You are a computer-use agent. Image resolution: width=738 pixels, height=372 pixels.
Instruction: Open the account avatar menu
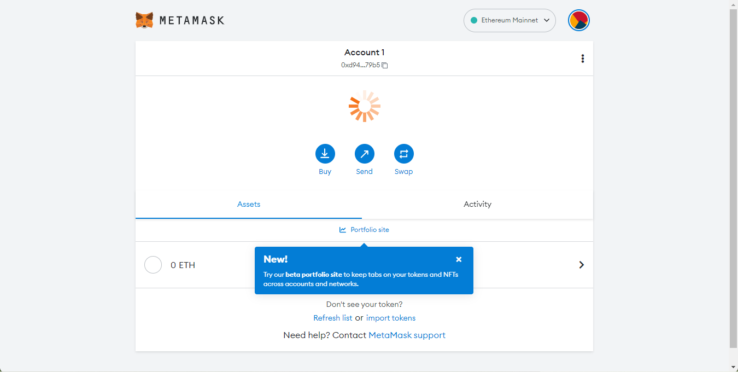click(x=579, y=20)
